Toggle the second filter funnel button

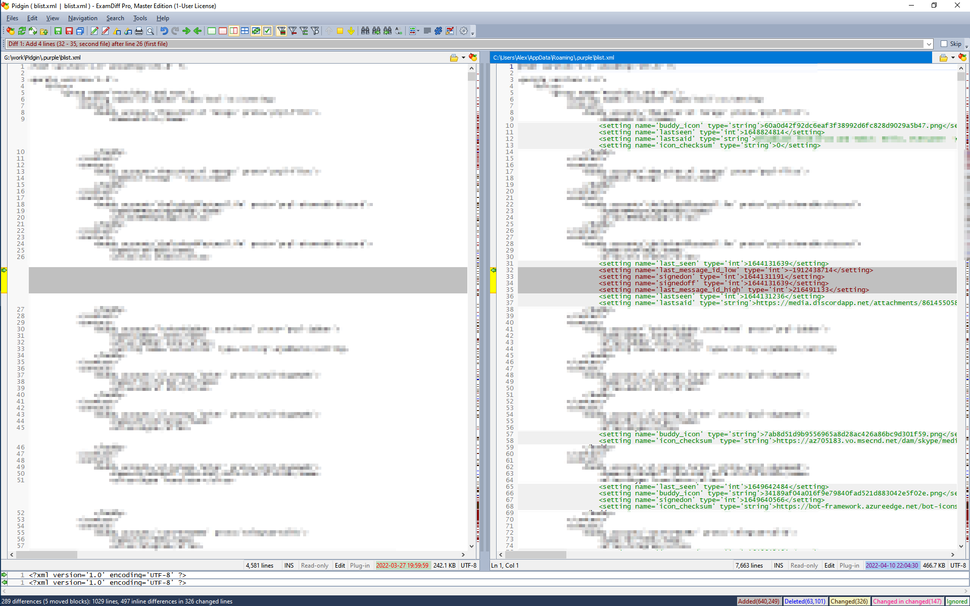tap(293, 31)
